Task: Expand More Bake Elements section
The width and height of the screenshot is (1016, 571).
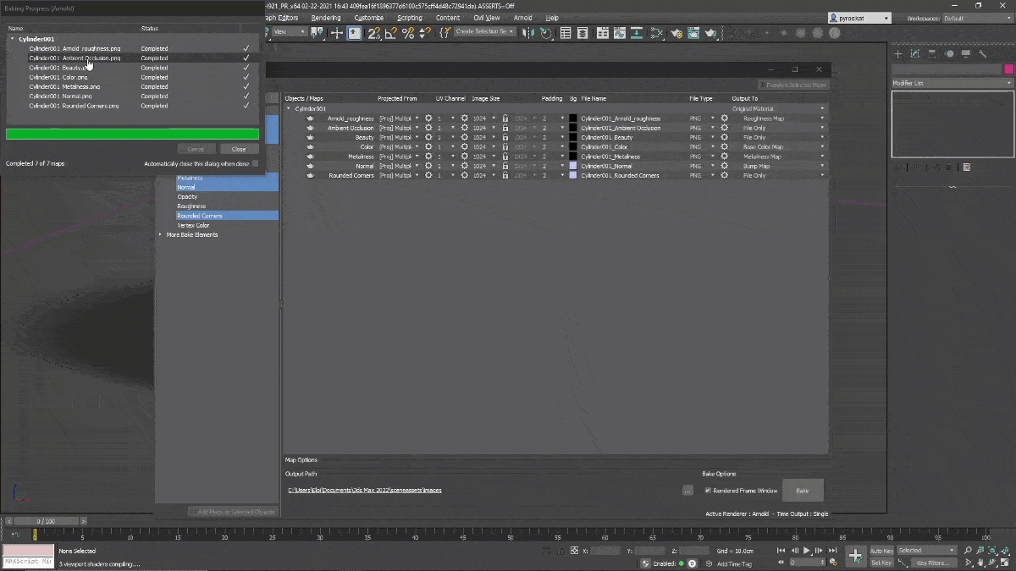Action: [161, 234]
